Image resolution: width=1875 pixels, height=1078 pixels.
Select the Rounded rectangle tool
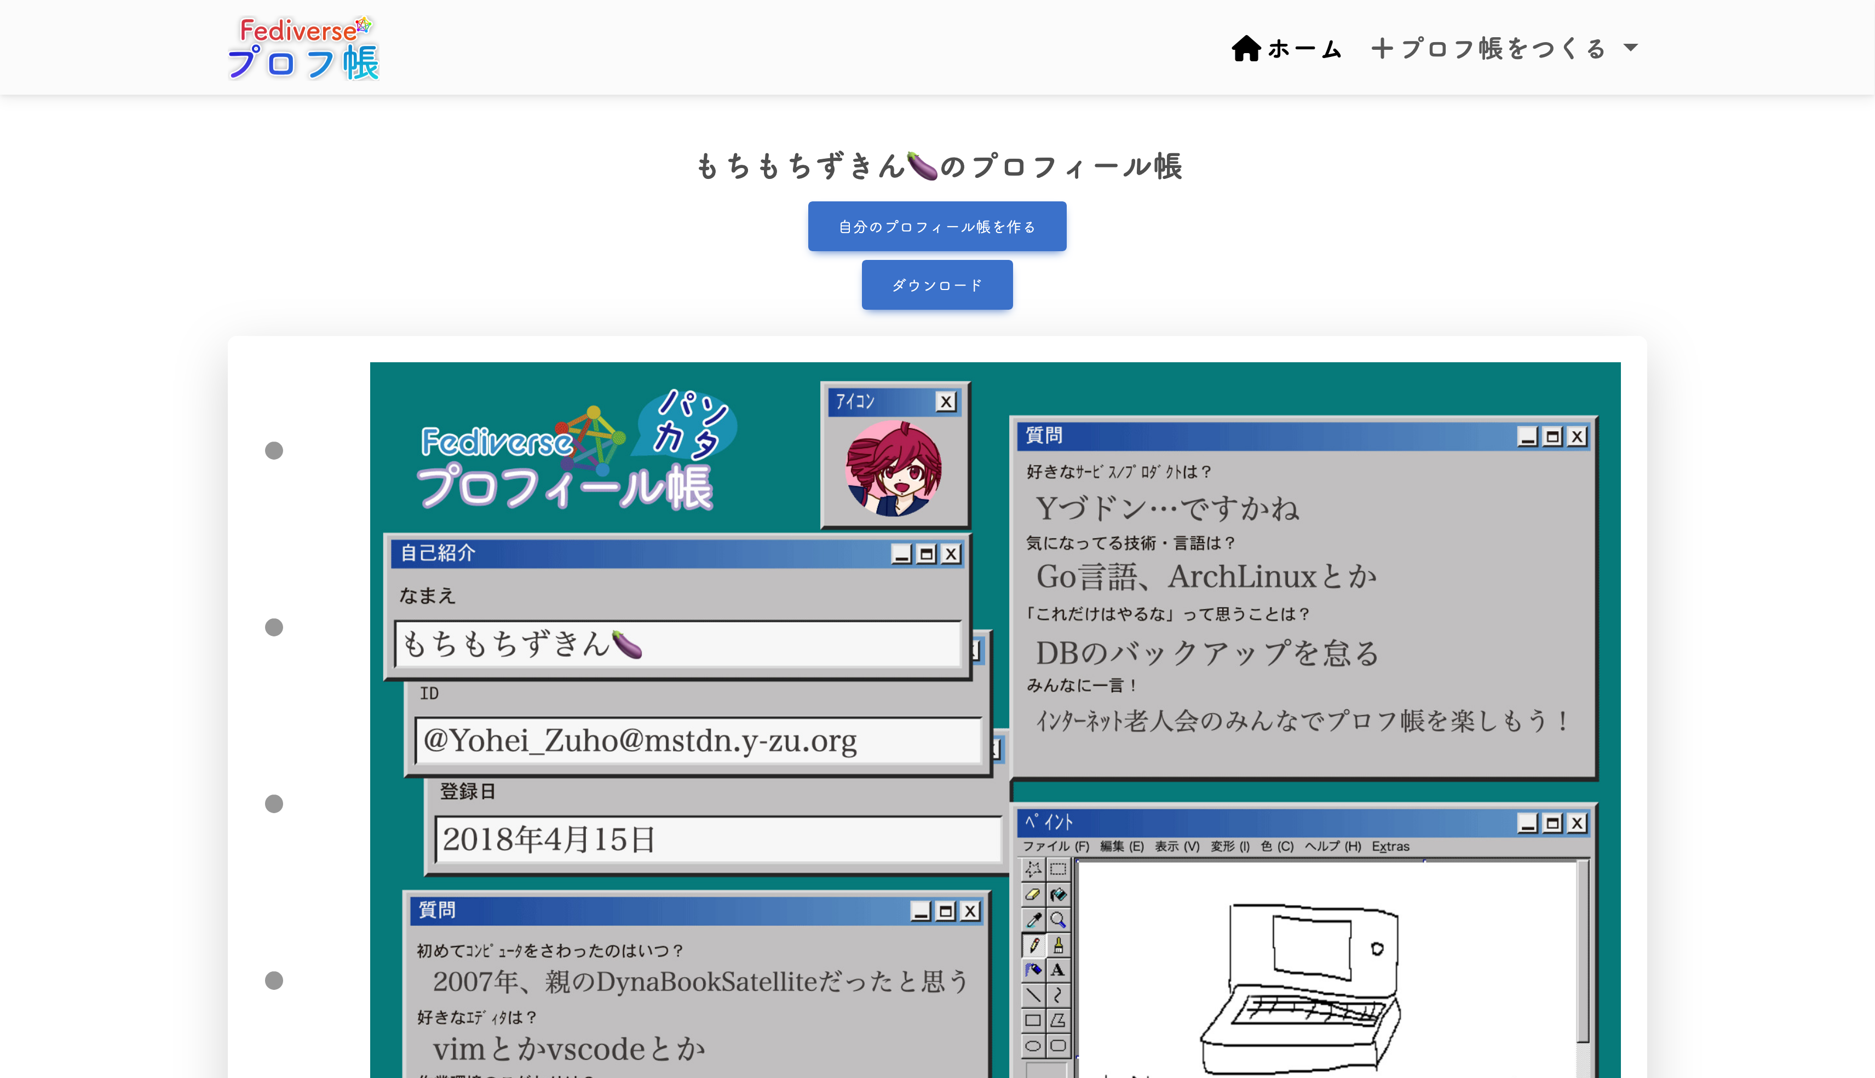tap(1058, 1045)
